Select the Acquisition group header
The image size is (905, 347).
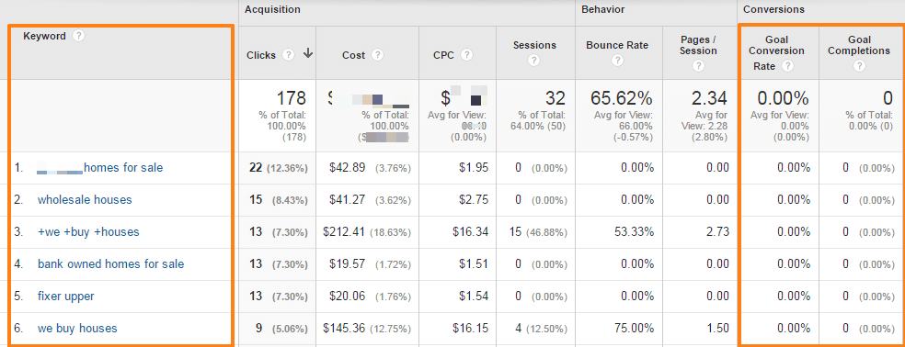(272, 10)
